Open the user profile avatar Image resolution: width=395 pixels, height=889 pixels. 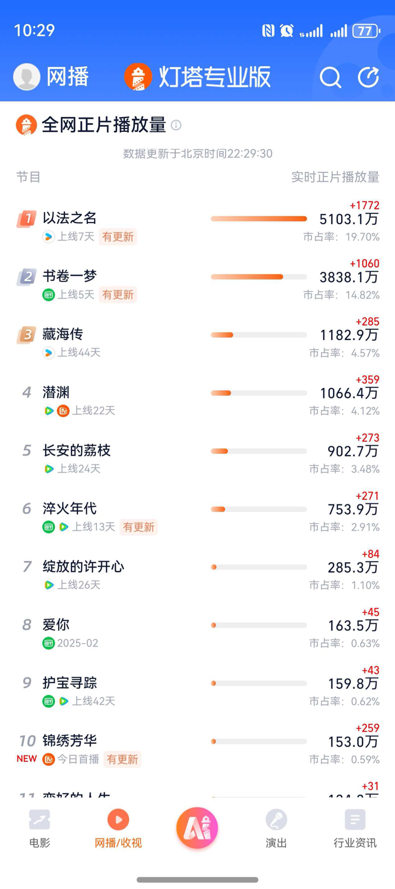click(x=27, y=77)
